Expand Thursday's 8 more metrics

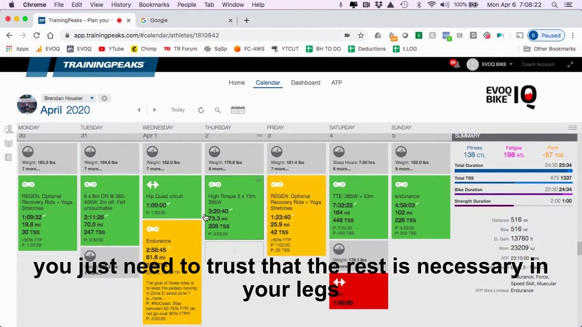(217, 169)
